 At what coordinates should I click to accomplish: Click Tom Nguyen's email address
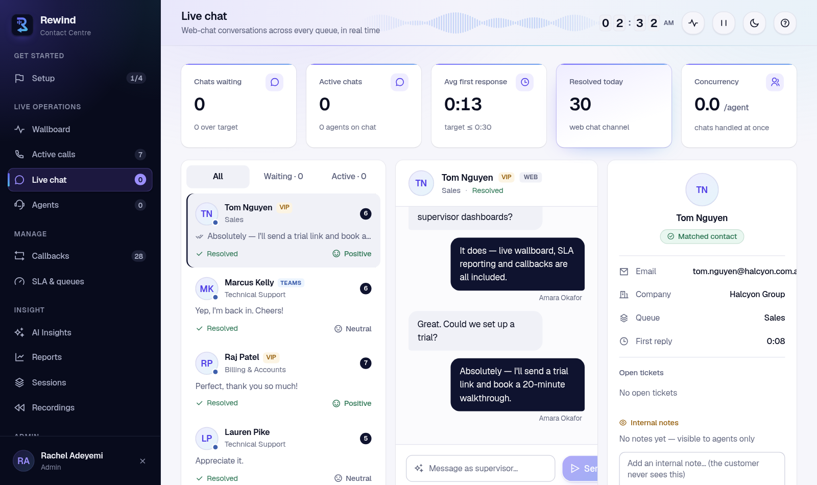(744, 271)
